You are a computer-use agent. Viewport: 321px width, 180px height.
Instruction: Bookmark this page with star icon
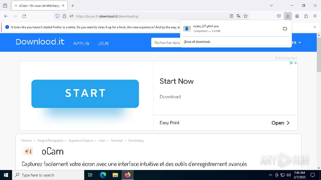pyautogui.click(x=246, y=16)
